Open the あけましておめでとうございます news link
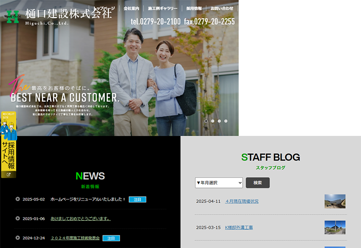This screenshot has width=361, height=248. (x=81, y=219)
